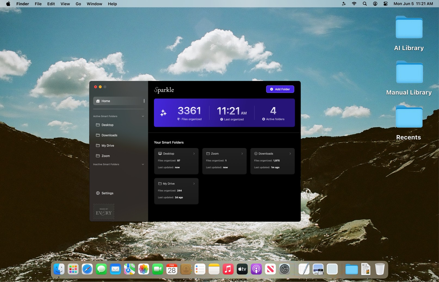Go to Home in the sidebar
The height and width of the screenshot is (282, 439).
119,101
